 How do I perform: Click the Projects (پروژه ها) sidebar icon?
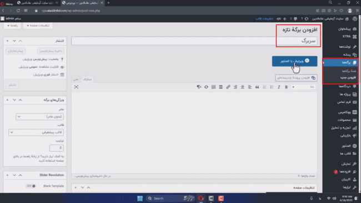[354, 94]
